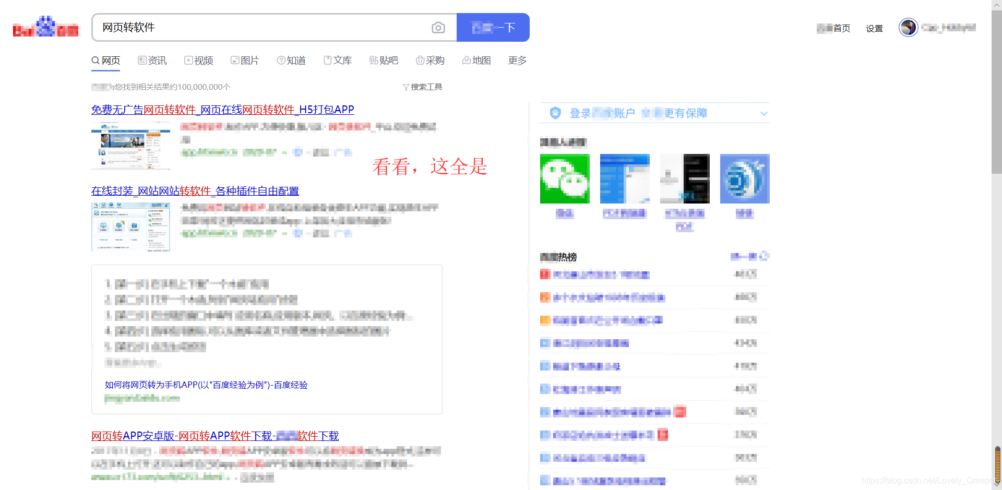Open the second related app thumbnail

pyautogui.click(x=625, y=178)
